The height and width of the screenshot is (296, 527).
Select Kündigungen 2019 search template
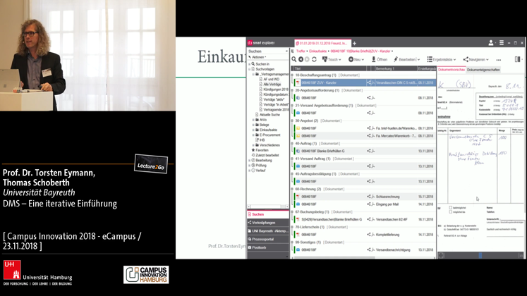point(275,90)
